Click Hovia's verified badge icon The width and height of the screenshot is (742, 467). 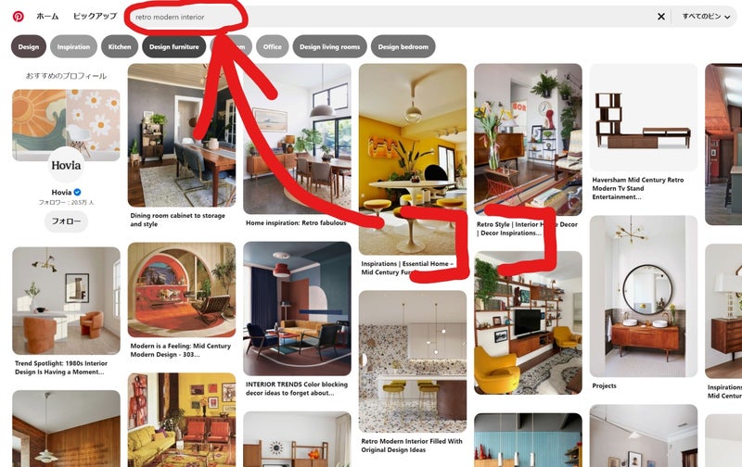pyautogui.click(x=77, y=192)
